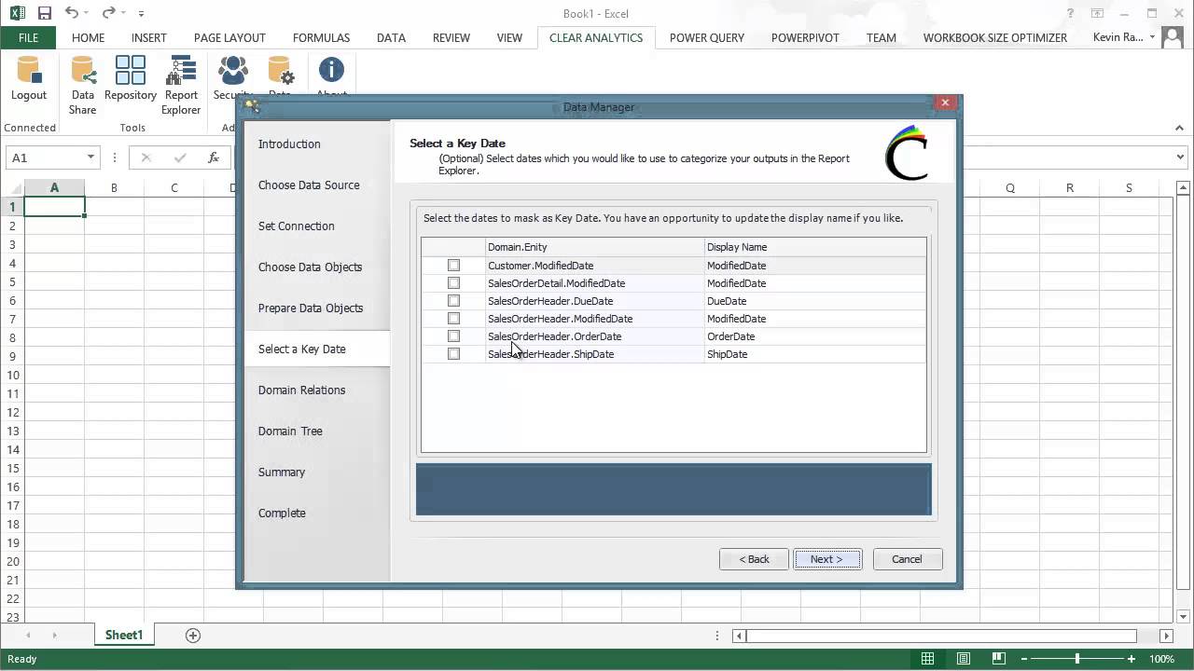Switch to Page Layout view in status bar
The width and height of the screenshot is (1194, 671).
click(x=964, y=659)
